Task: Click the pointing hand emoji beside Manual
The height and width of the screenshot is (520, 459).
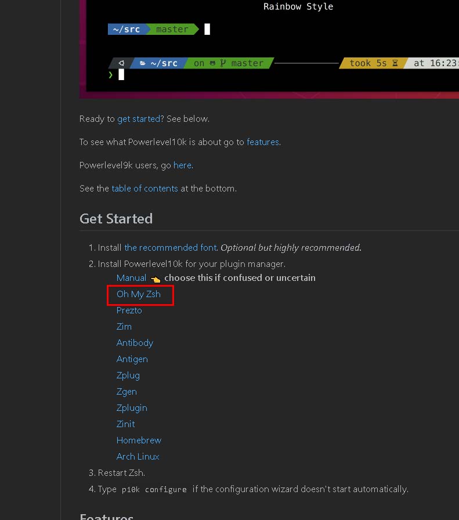Action: point(155,279)
